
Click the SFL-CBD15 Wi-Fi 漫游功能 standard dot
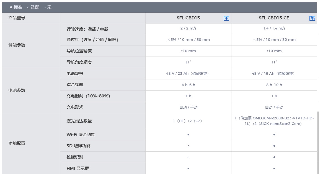(x=188, y=135)
